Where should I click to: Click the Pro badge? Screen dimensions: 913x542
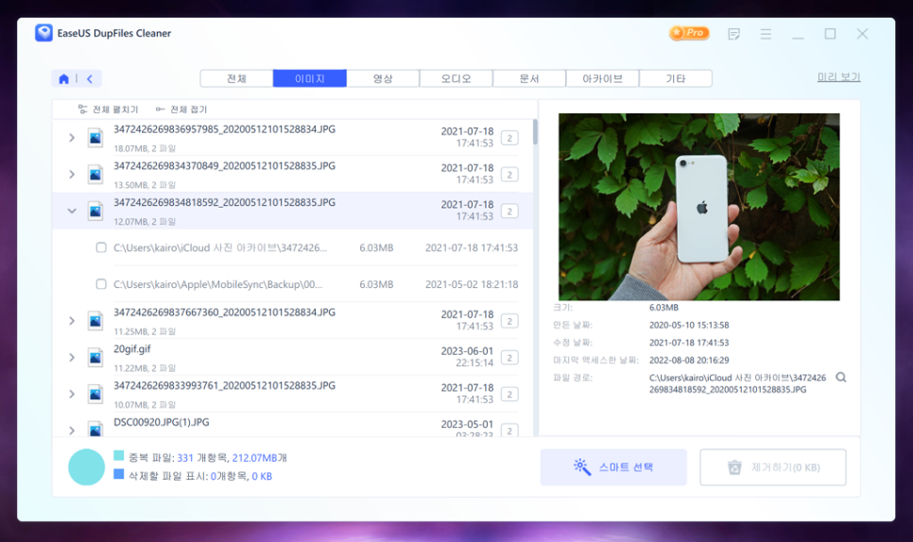(689, 33)
